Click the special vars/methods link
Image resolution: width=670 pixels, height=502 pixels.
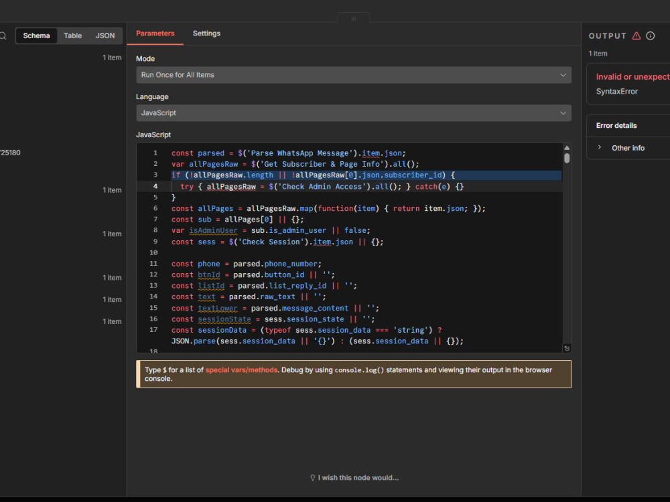pyautogui.click(x=241, y=370)
